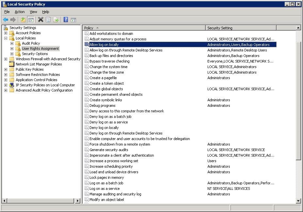This screenshot has width=303, height=212.
Task: Click the Up One Level folder icon
Action: pyautogui.click(x=23, y=20)
